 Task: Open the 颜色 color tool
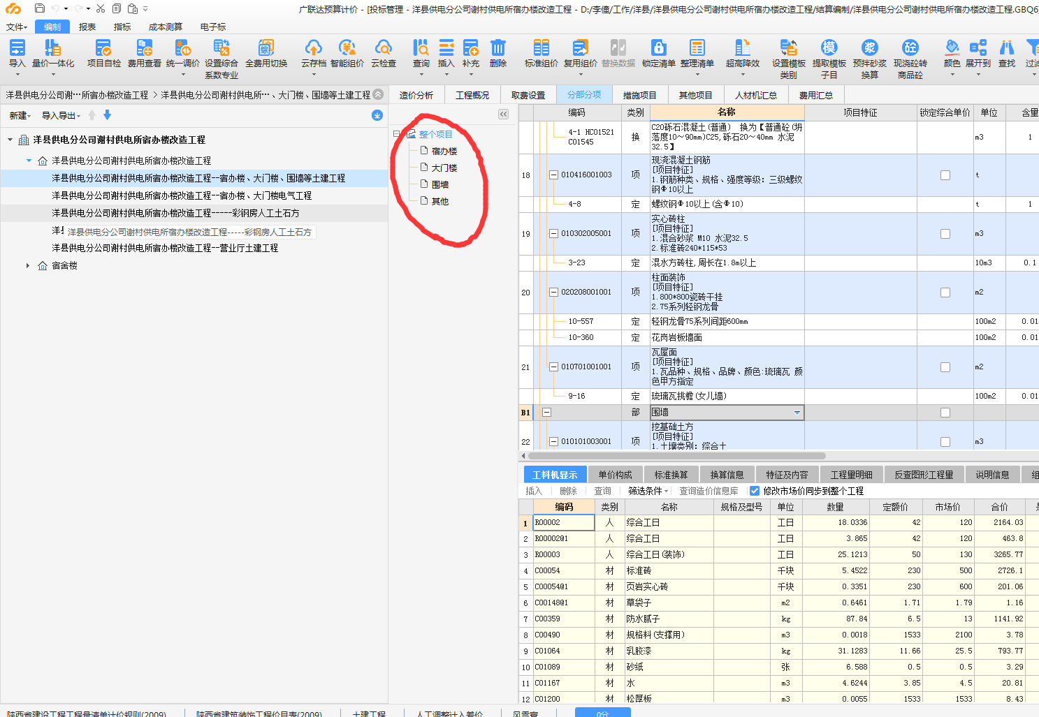(x=952, y=54)
